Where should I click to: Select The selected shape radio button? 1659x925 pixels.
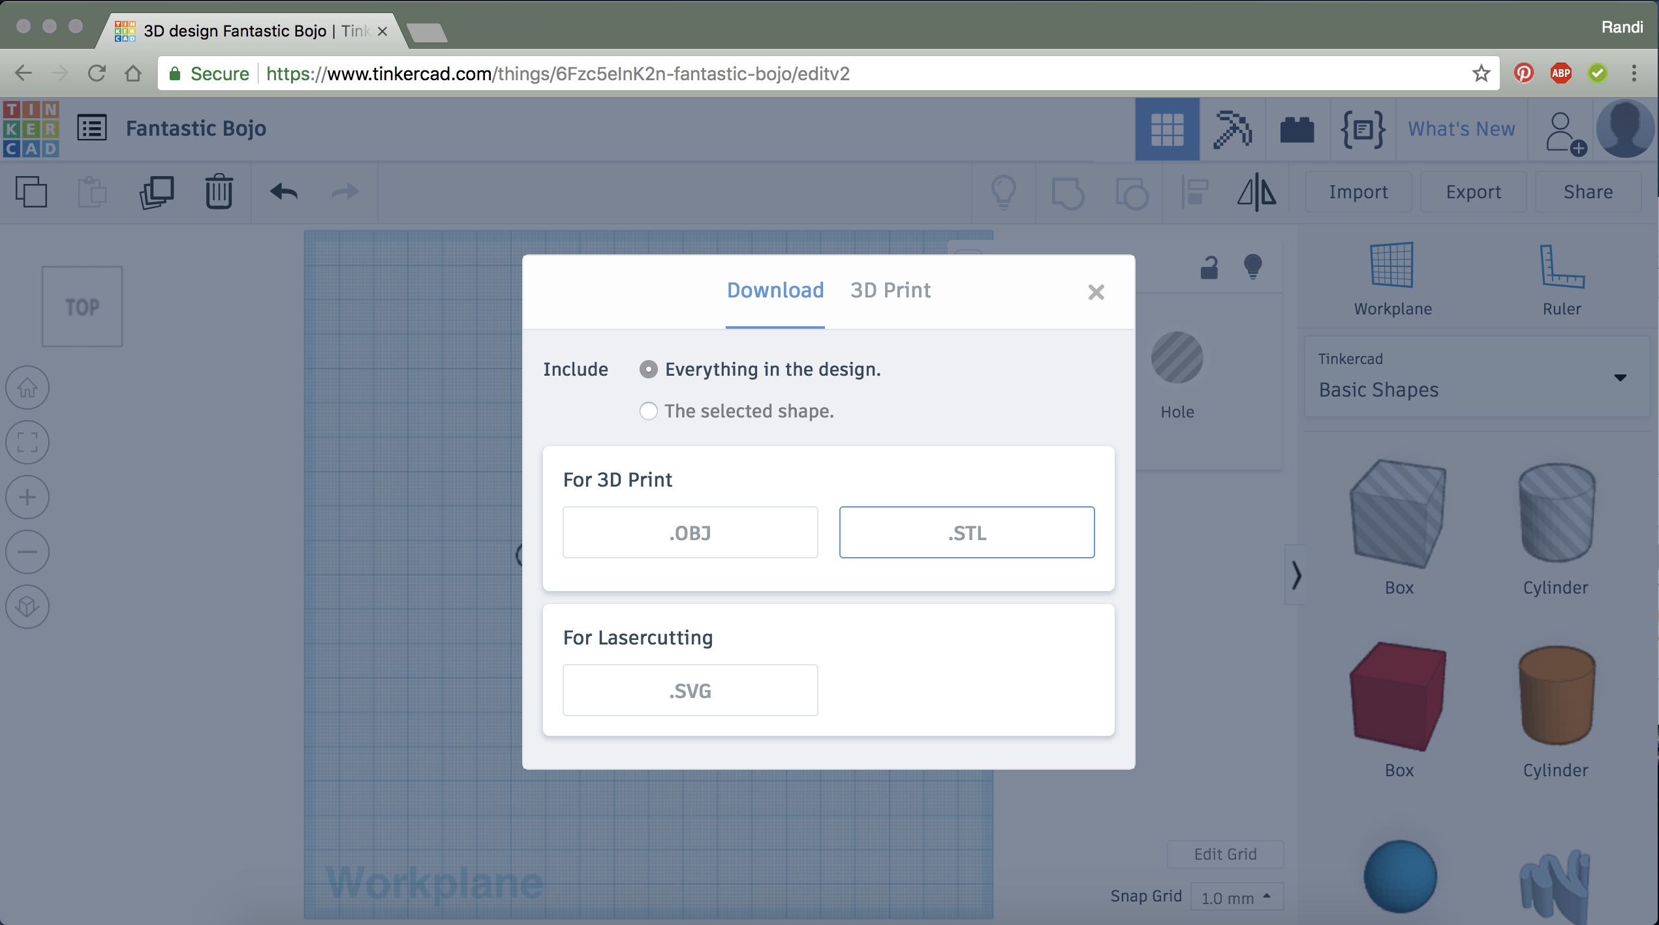coord(647,411)
